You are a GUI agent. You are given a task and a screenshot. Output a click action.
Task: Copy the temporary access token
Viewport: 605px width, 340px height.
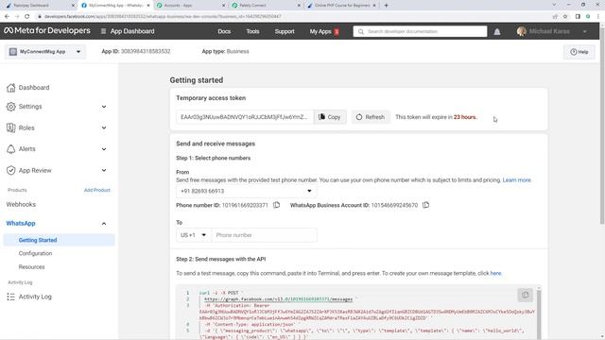pyautogui.click(x=330, y=117)
